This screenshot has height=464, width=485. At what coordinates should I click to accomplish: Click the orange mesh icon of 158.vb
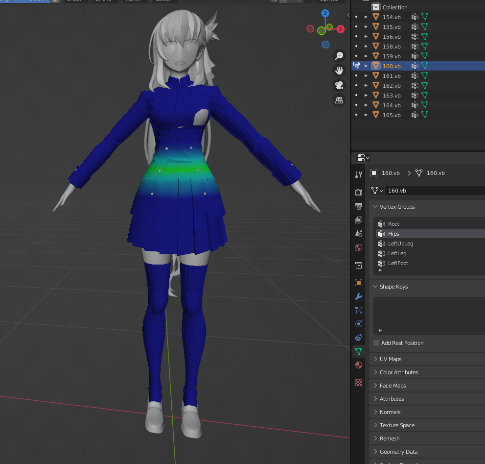pos(376,47)
